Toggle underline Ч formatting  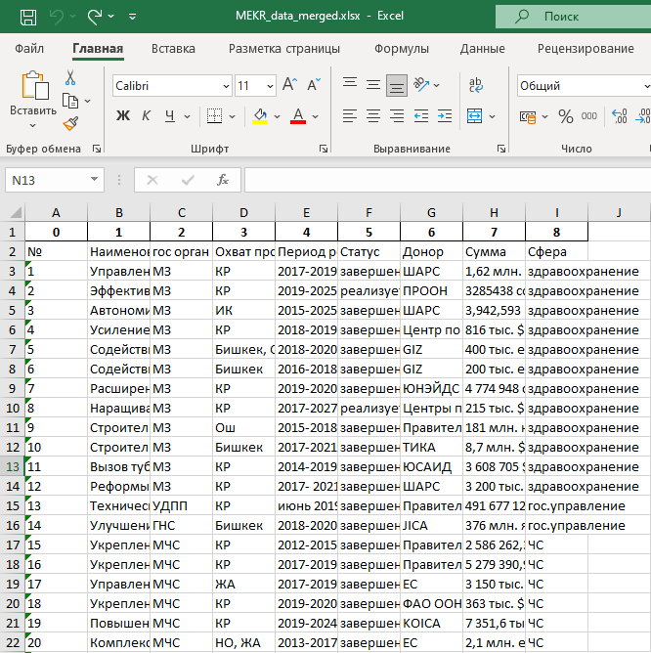[x=169, y=116]
